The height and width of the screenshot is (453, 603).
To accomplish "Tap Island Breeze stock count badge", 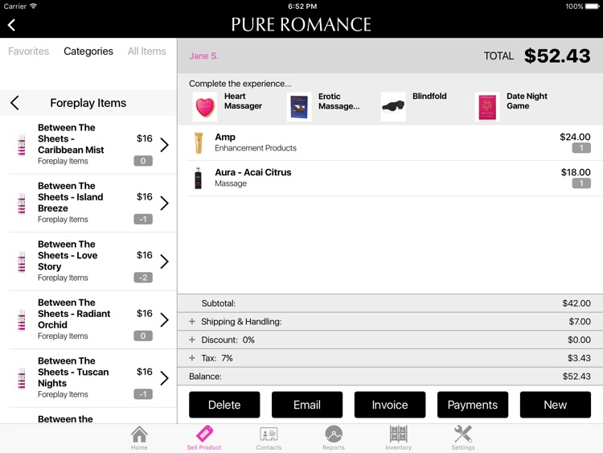I will pyautogui.click(x=143, y=220).
